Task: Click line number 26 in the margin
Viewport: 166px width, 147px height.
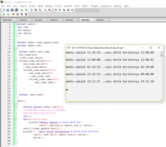Action: pyautogui.click(x=9, y=101)
